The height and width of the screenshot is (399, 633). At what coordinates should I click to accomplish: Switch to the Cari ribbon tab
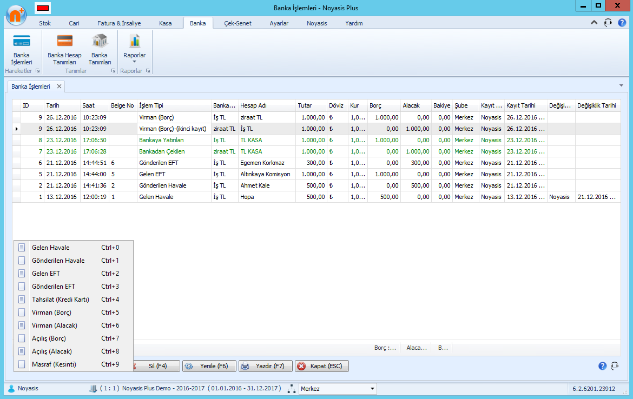pos(74,23)
